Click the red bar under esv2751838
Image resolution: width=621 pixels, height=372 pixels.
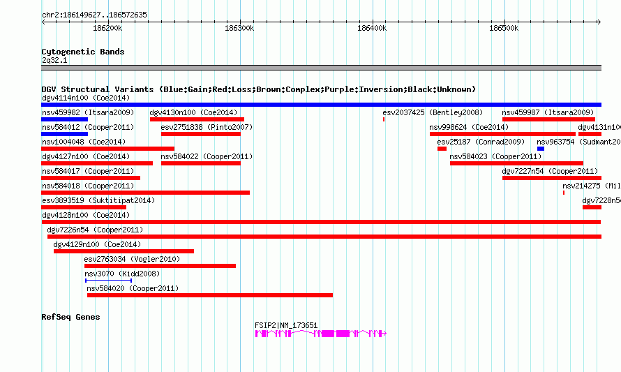(x=201, y=134)
